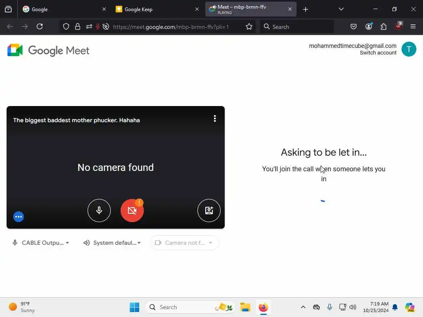Click the Windows taskbar Search box
Image resolution: width=423 pixels, height=317 pixels.
(190, 307)
